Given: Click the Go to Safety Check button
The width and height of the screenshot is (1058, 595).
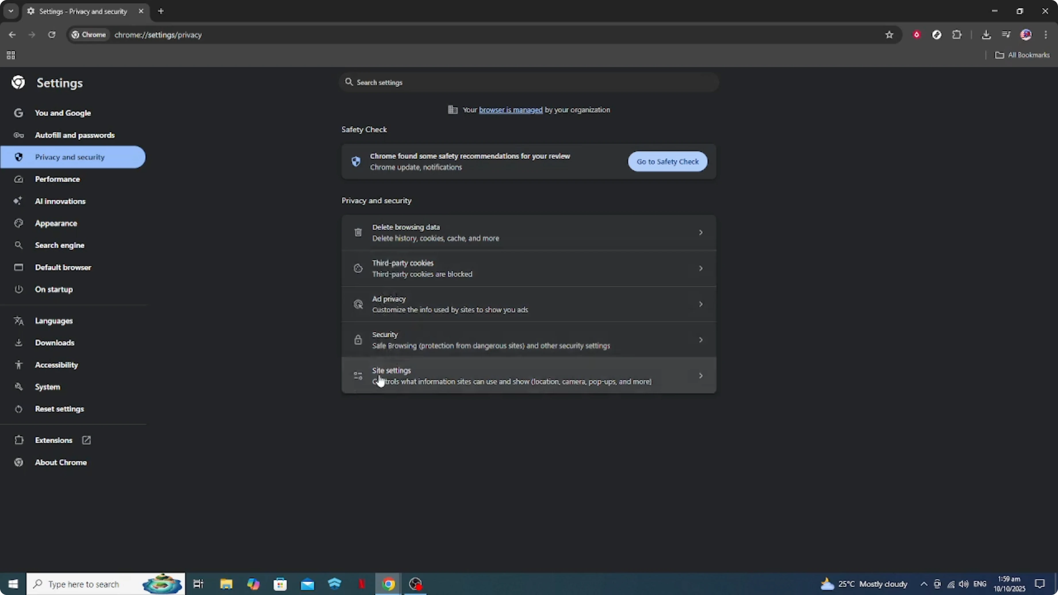Looking at the screenshot, I should tap(667, 161).
